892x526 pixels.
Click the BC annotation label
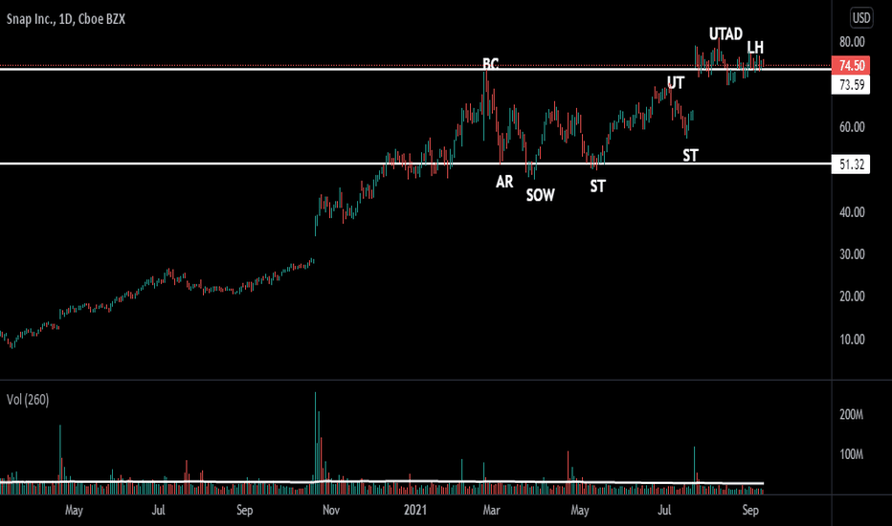(x=490, y=64)
